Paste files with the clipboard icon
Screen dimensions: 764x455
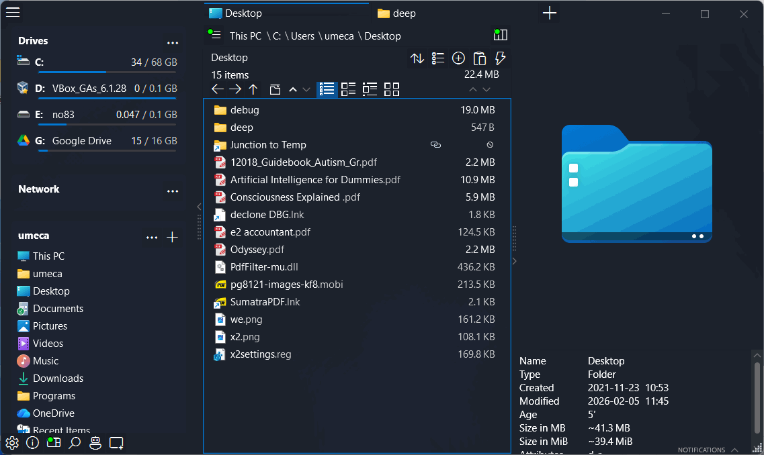point(480,58)
